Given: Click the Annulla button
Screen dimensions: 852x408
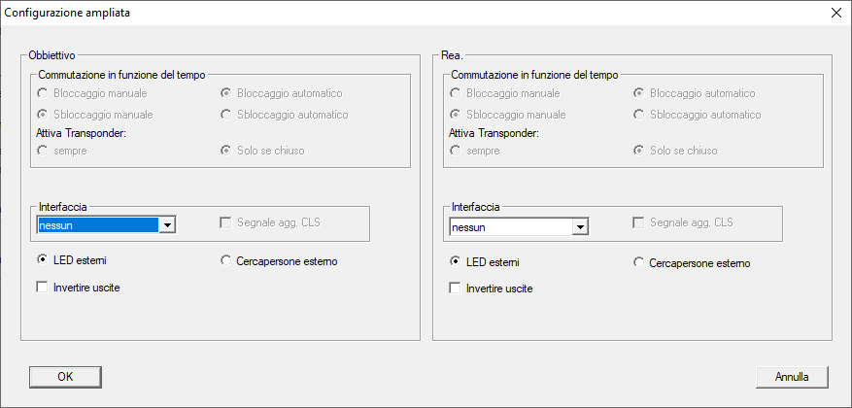Looking at the screenshot, I should pos(792,376).
